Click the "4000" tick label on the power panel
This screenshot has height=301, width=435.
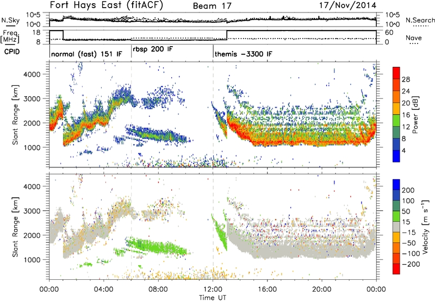tap(32, 74)
